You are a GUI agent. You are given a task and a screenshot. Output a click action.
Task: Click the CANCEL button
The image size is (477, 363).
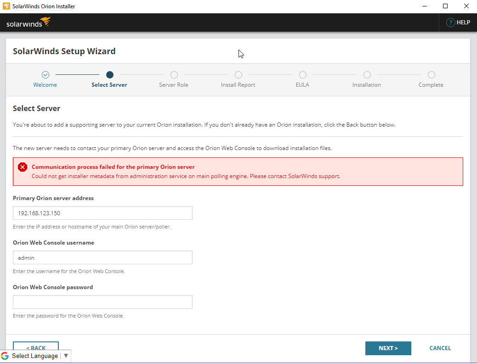440,348
